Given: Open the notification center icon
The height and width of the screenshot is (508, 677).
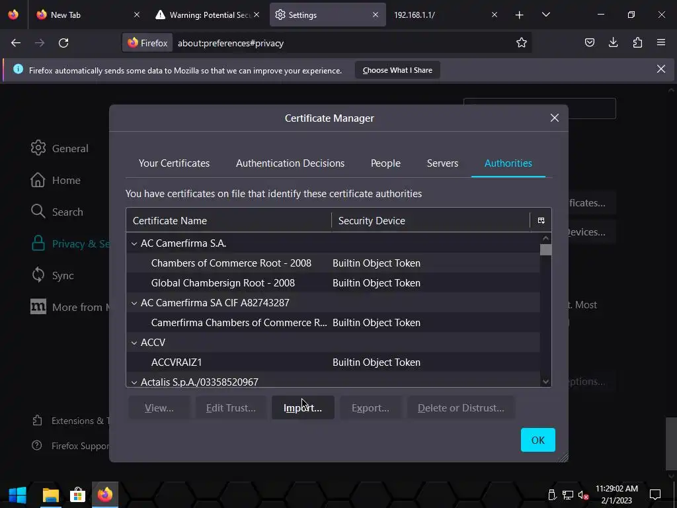Looking at the screenshot, I should coord(655,494).
